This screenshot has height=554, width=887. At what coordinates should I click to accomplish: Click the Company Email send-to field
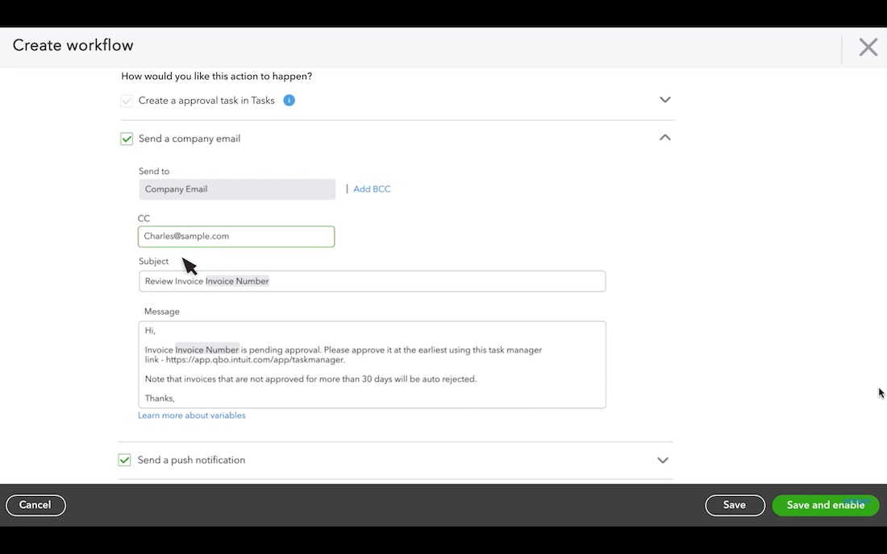pyautogui.click(x=237, y=189)
